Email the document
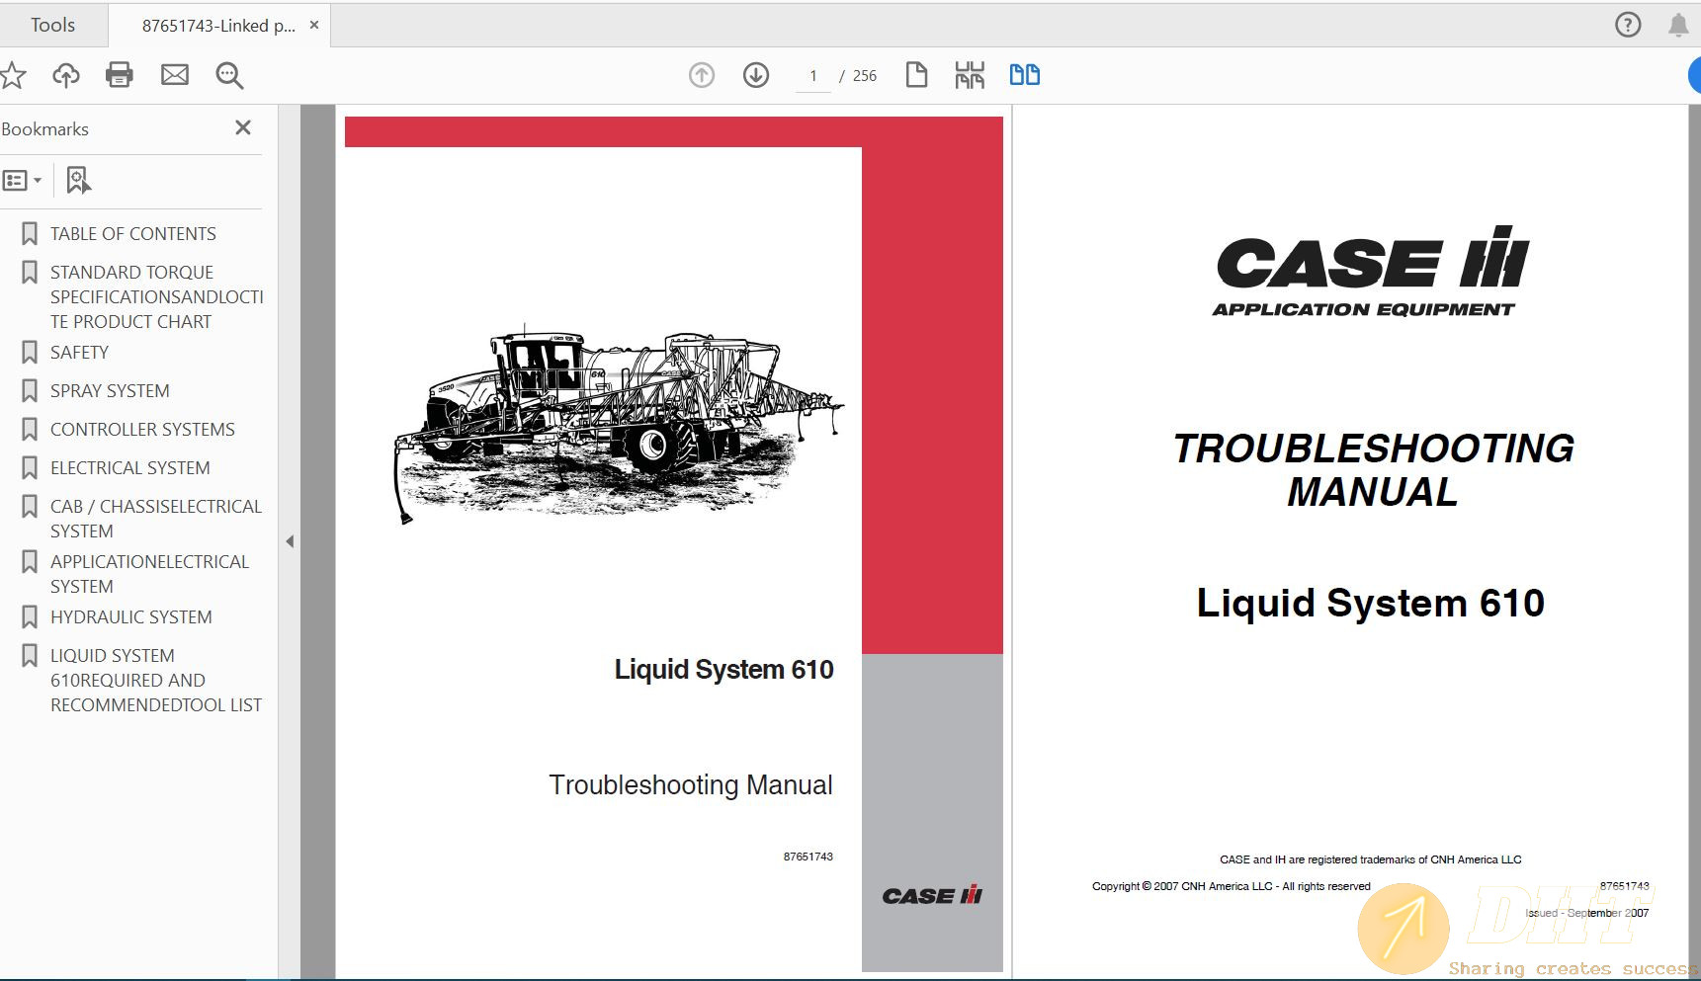 tap(175, 74)
